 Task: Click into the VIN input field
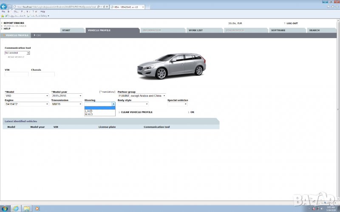(x=17, y=74)
